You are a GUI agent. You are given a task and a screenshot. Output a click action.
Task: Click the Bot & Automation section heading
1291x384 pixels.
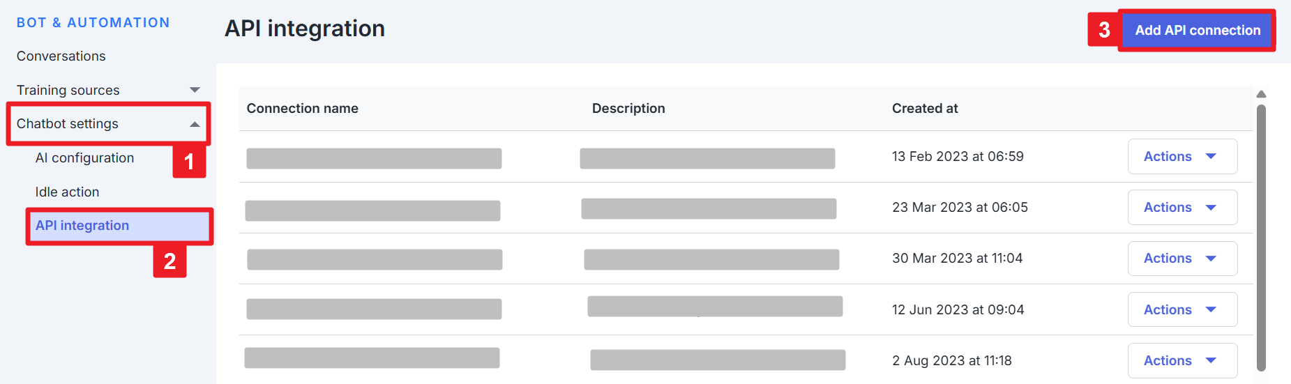click(x=93, y=23)
